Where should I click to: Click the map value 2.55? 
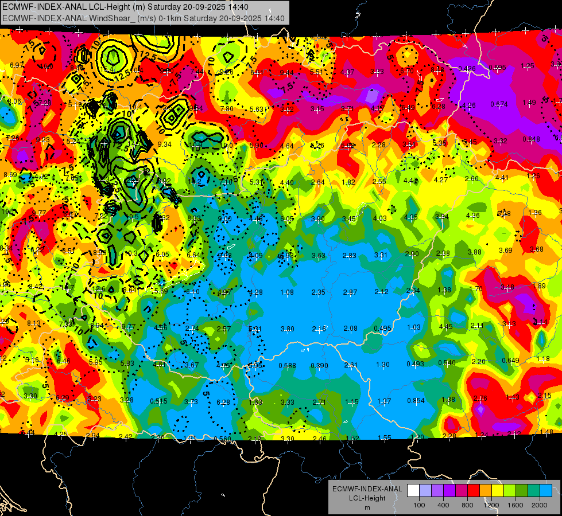tap(379, 181)
